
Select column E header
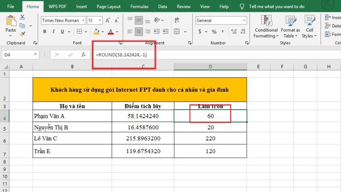(258, 67)
